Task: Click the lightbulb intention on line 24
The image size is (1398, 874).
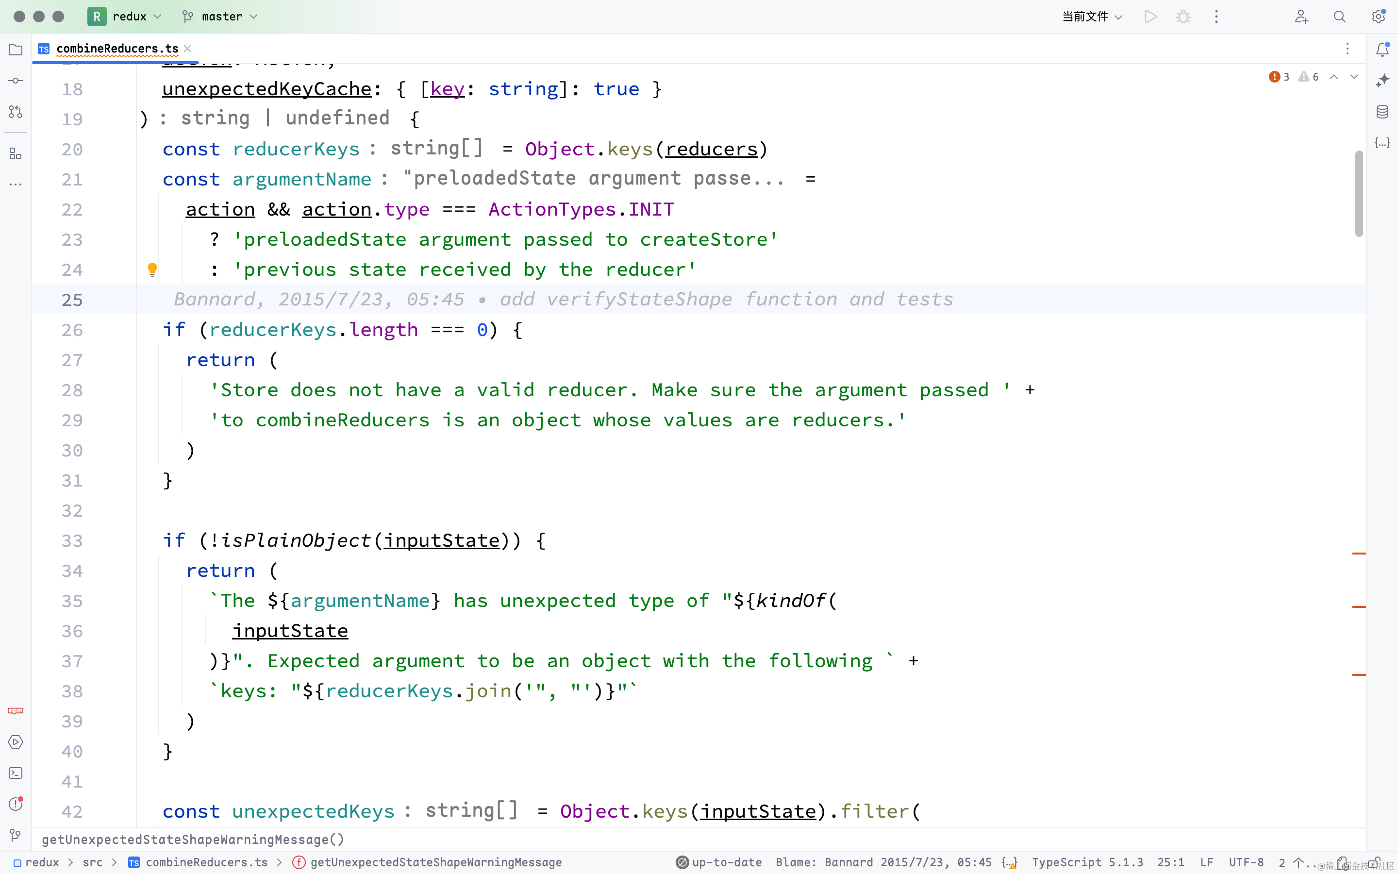Action: click(x=152, y=269)
